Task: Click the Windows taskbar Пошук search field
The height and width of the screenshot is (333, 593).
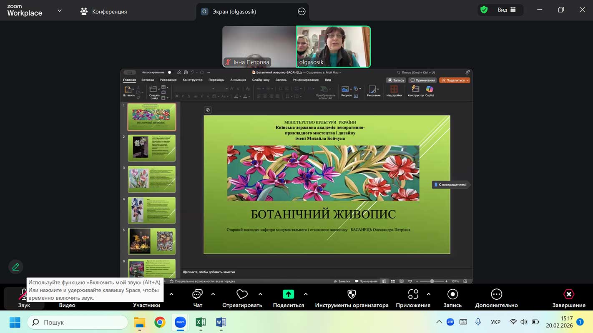Action: [x=78, y=322]
